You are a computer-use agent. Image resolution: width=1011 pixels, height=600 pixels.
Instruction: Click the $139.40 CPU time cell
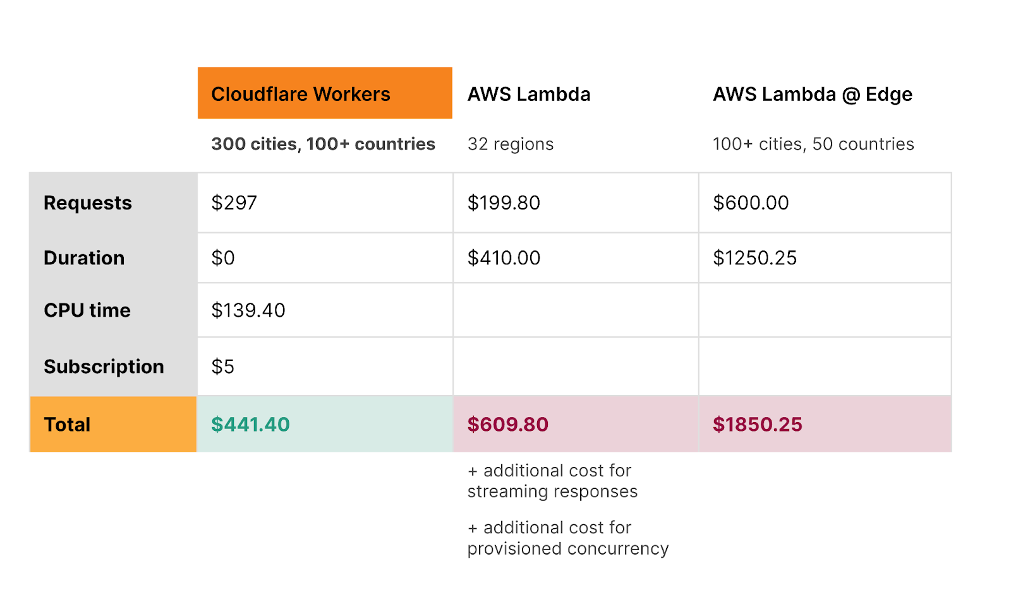[x=248, y=310]
